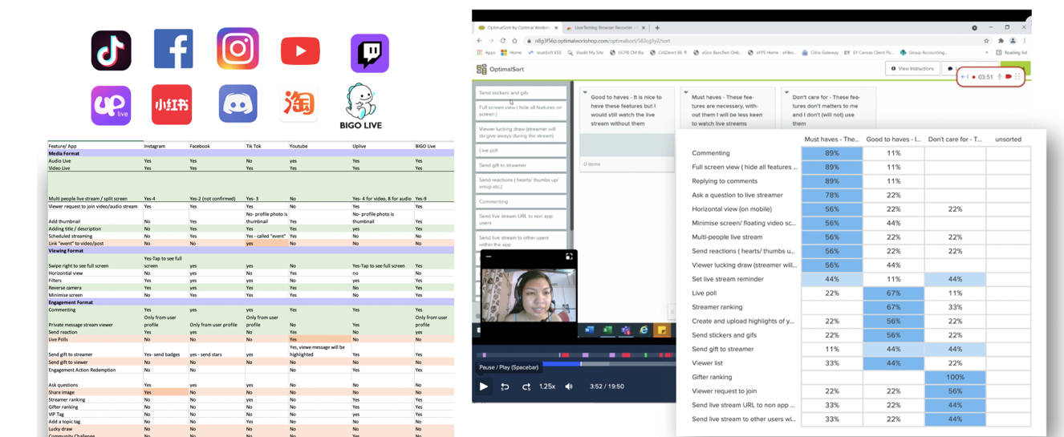The image size is (1064, 437).
Task: Open Sticky Notes from the taskbar
Action: pos(663,330)
